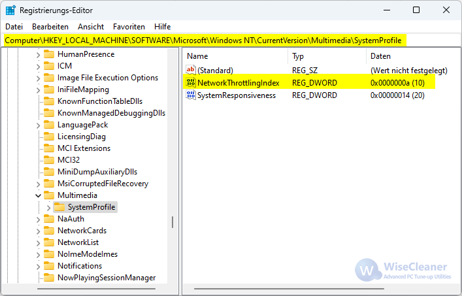The width and height of the screenshot is (462, 296).
Task: Click the SystemProfile folder icon
Action: 59,207
